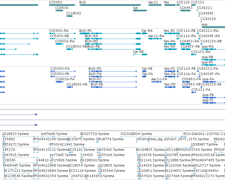Click the LD11888.5prime EST label
The width and height of the screenshot is (225, 180).
pyautogui.click(x=177, y=160)
